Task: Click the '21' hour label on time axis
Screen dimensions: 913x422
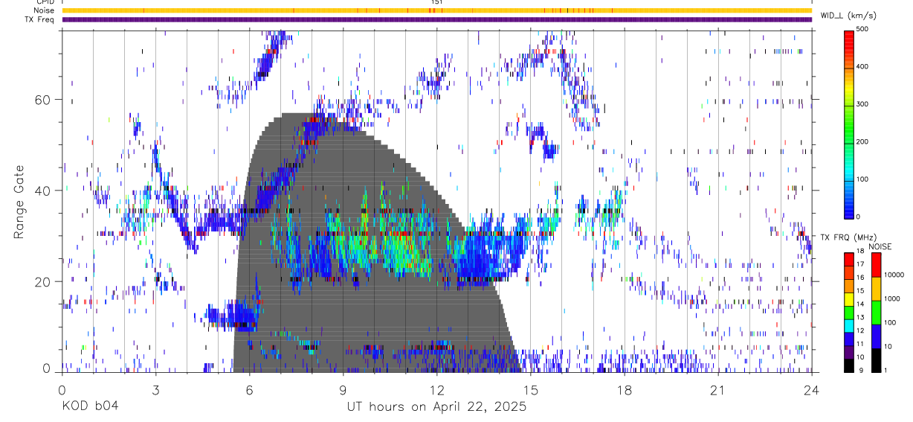Action: 718,389
